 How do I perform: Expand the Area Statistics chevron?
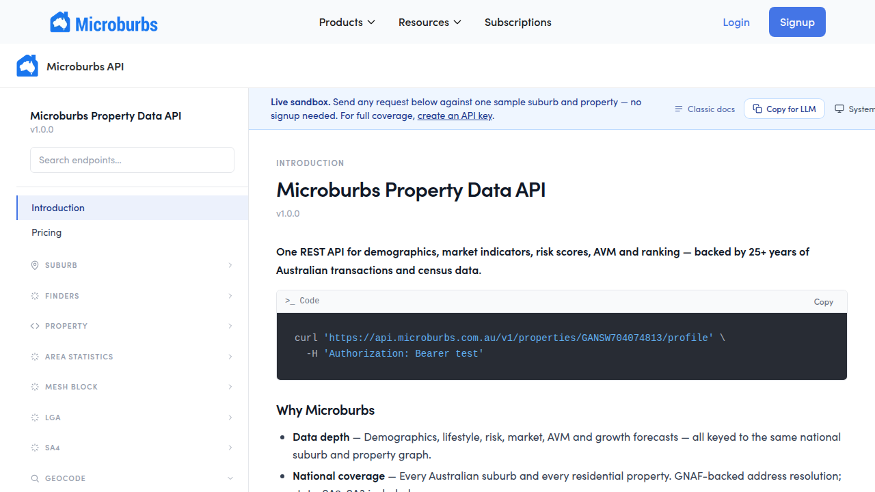click(x=230, y=357)
